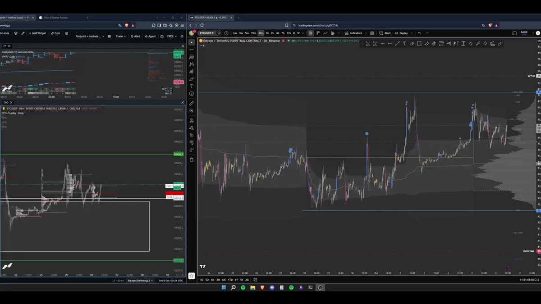Close the FP panel tab
Screen dimensions: 541x304
pos(9,46)
